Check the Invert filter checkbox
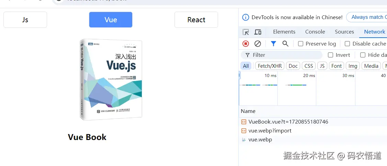The image size is (387, 166). 330,55
